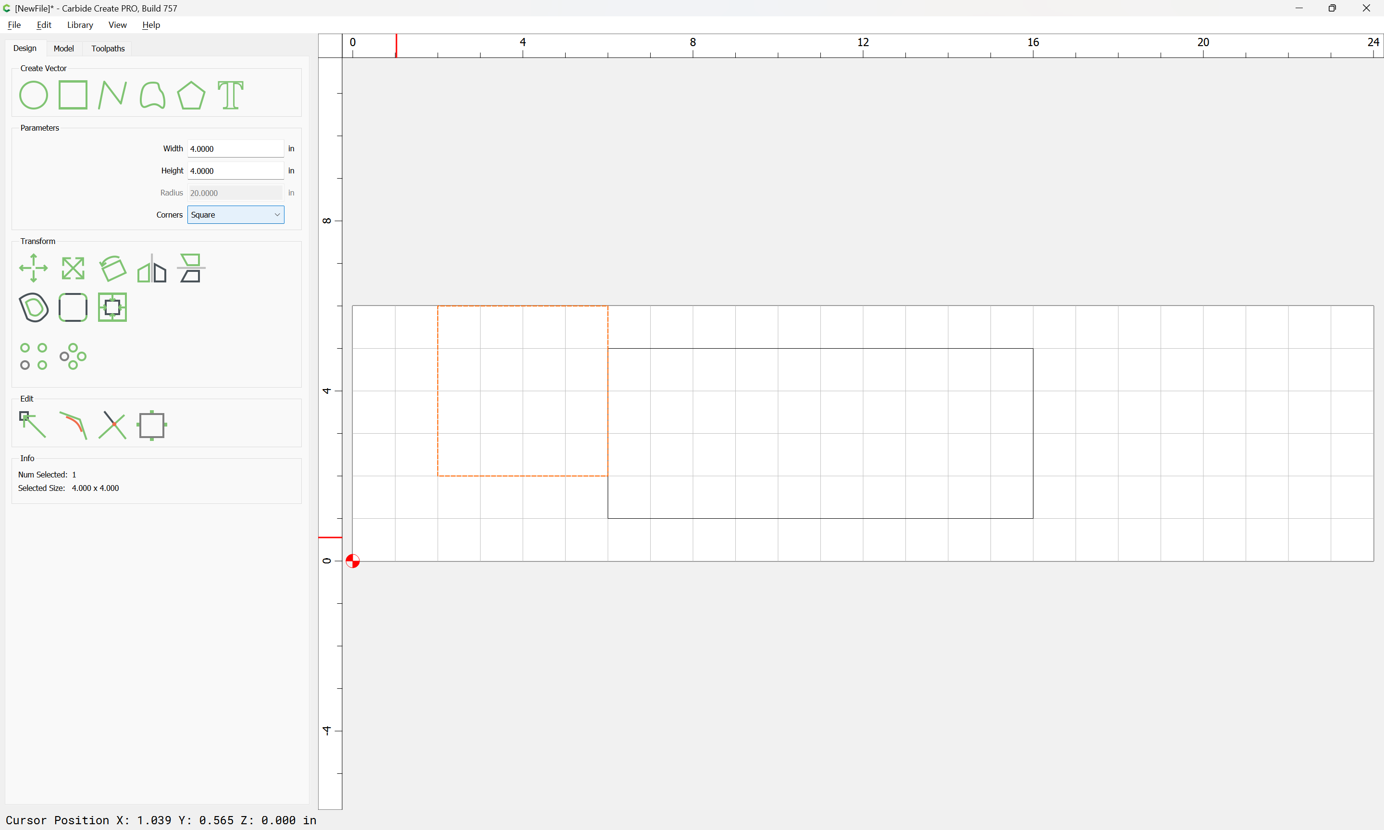Open the Circular Array tool
Viewport: 1384px width, 830px height.
click(x=73, y=356)
